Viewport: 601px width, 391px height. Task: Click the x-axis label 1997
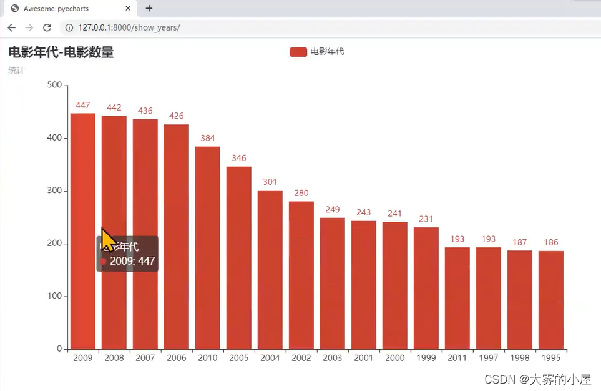(488, 358)
